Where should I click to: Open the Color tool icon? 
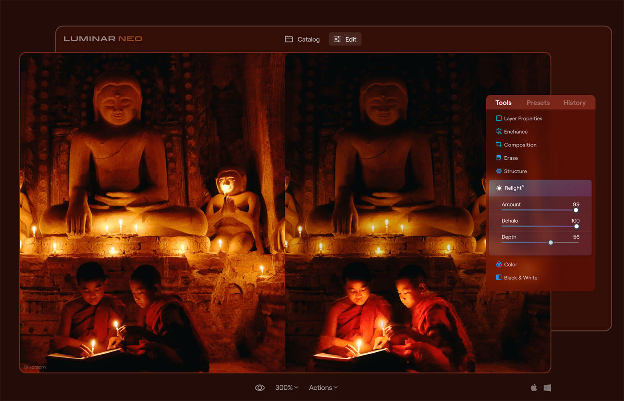coord(498,264)
